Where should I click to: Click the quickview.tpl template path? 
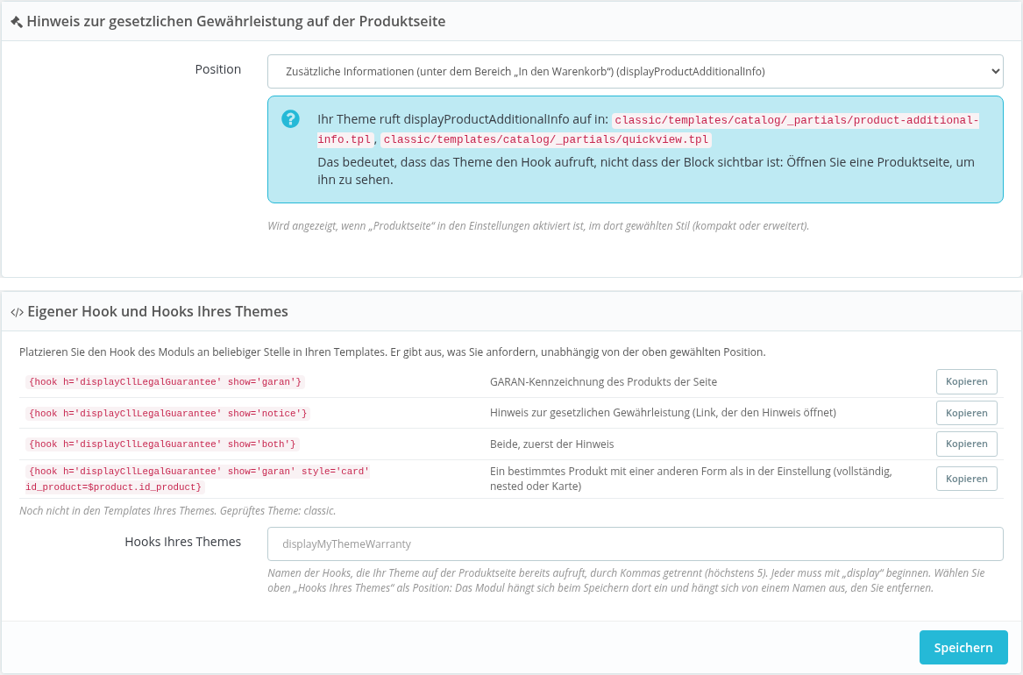[545, 139]
